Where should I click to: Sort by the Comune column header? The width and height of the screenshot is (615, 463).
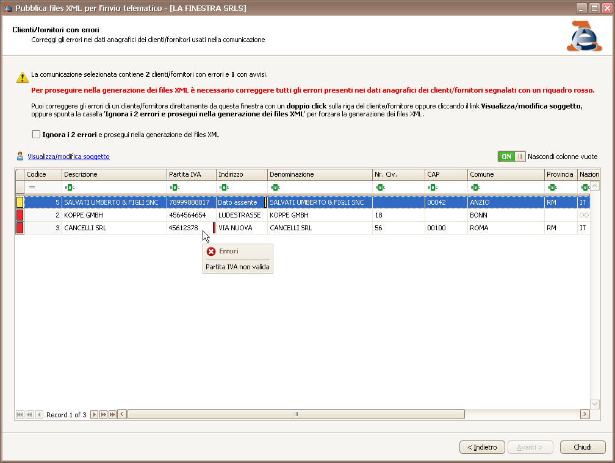pyautogui.click(x=506, y=174)
